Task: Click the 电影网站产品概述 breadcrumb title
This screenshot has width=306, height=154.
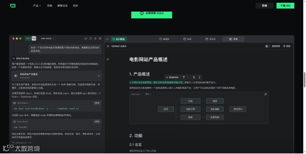Action: coord(119,46)
